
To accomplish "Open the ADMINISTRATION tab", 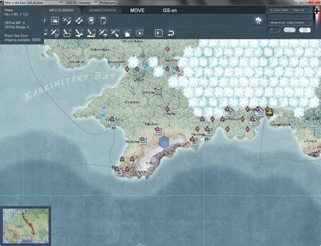I will tap(103, 10).
